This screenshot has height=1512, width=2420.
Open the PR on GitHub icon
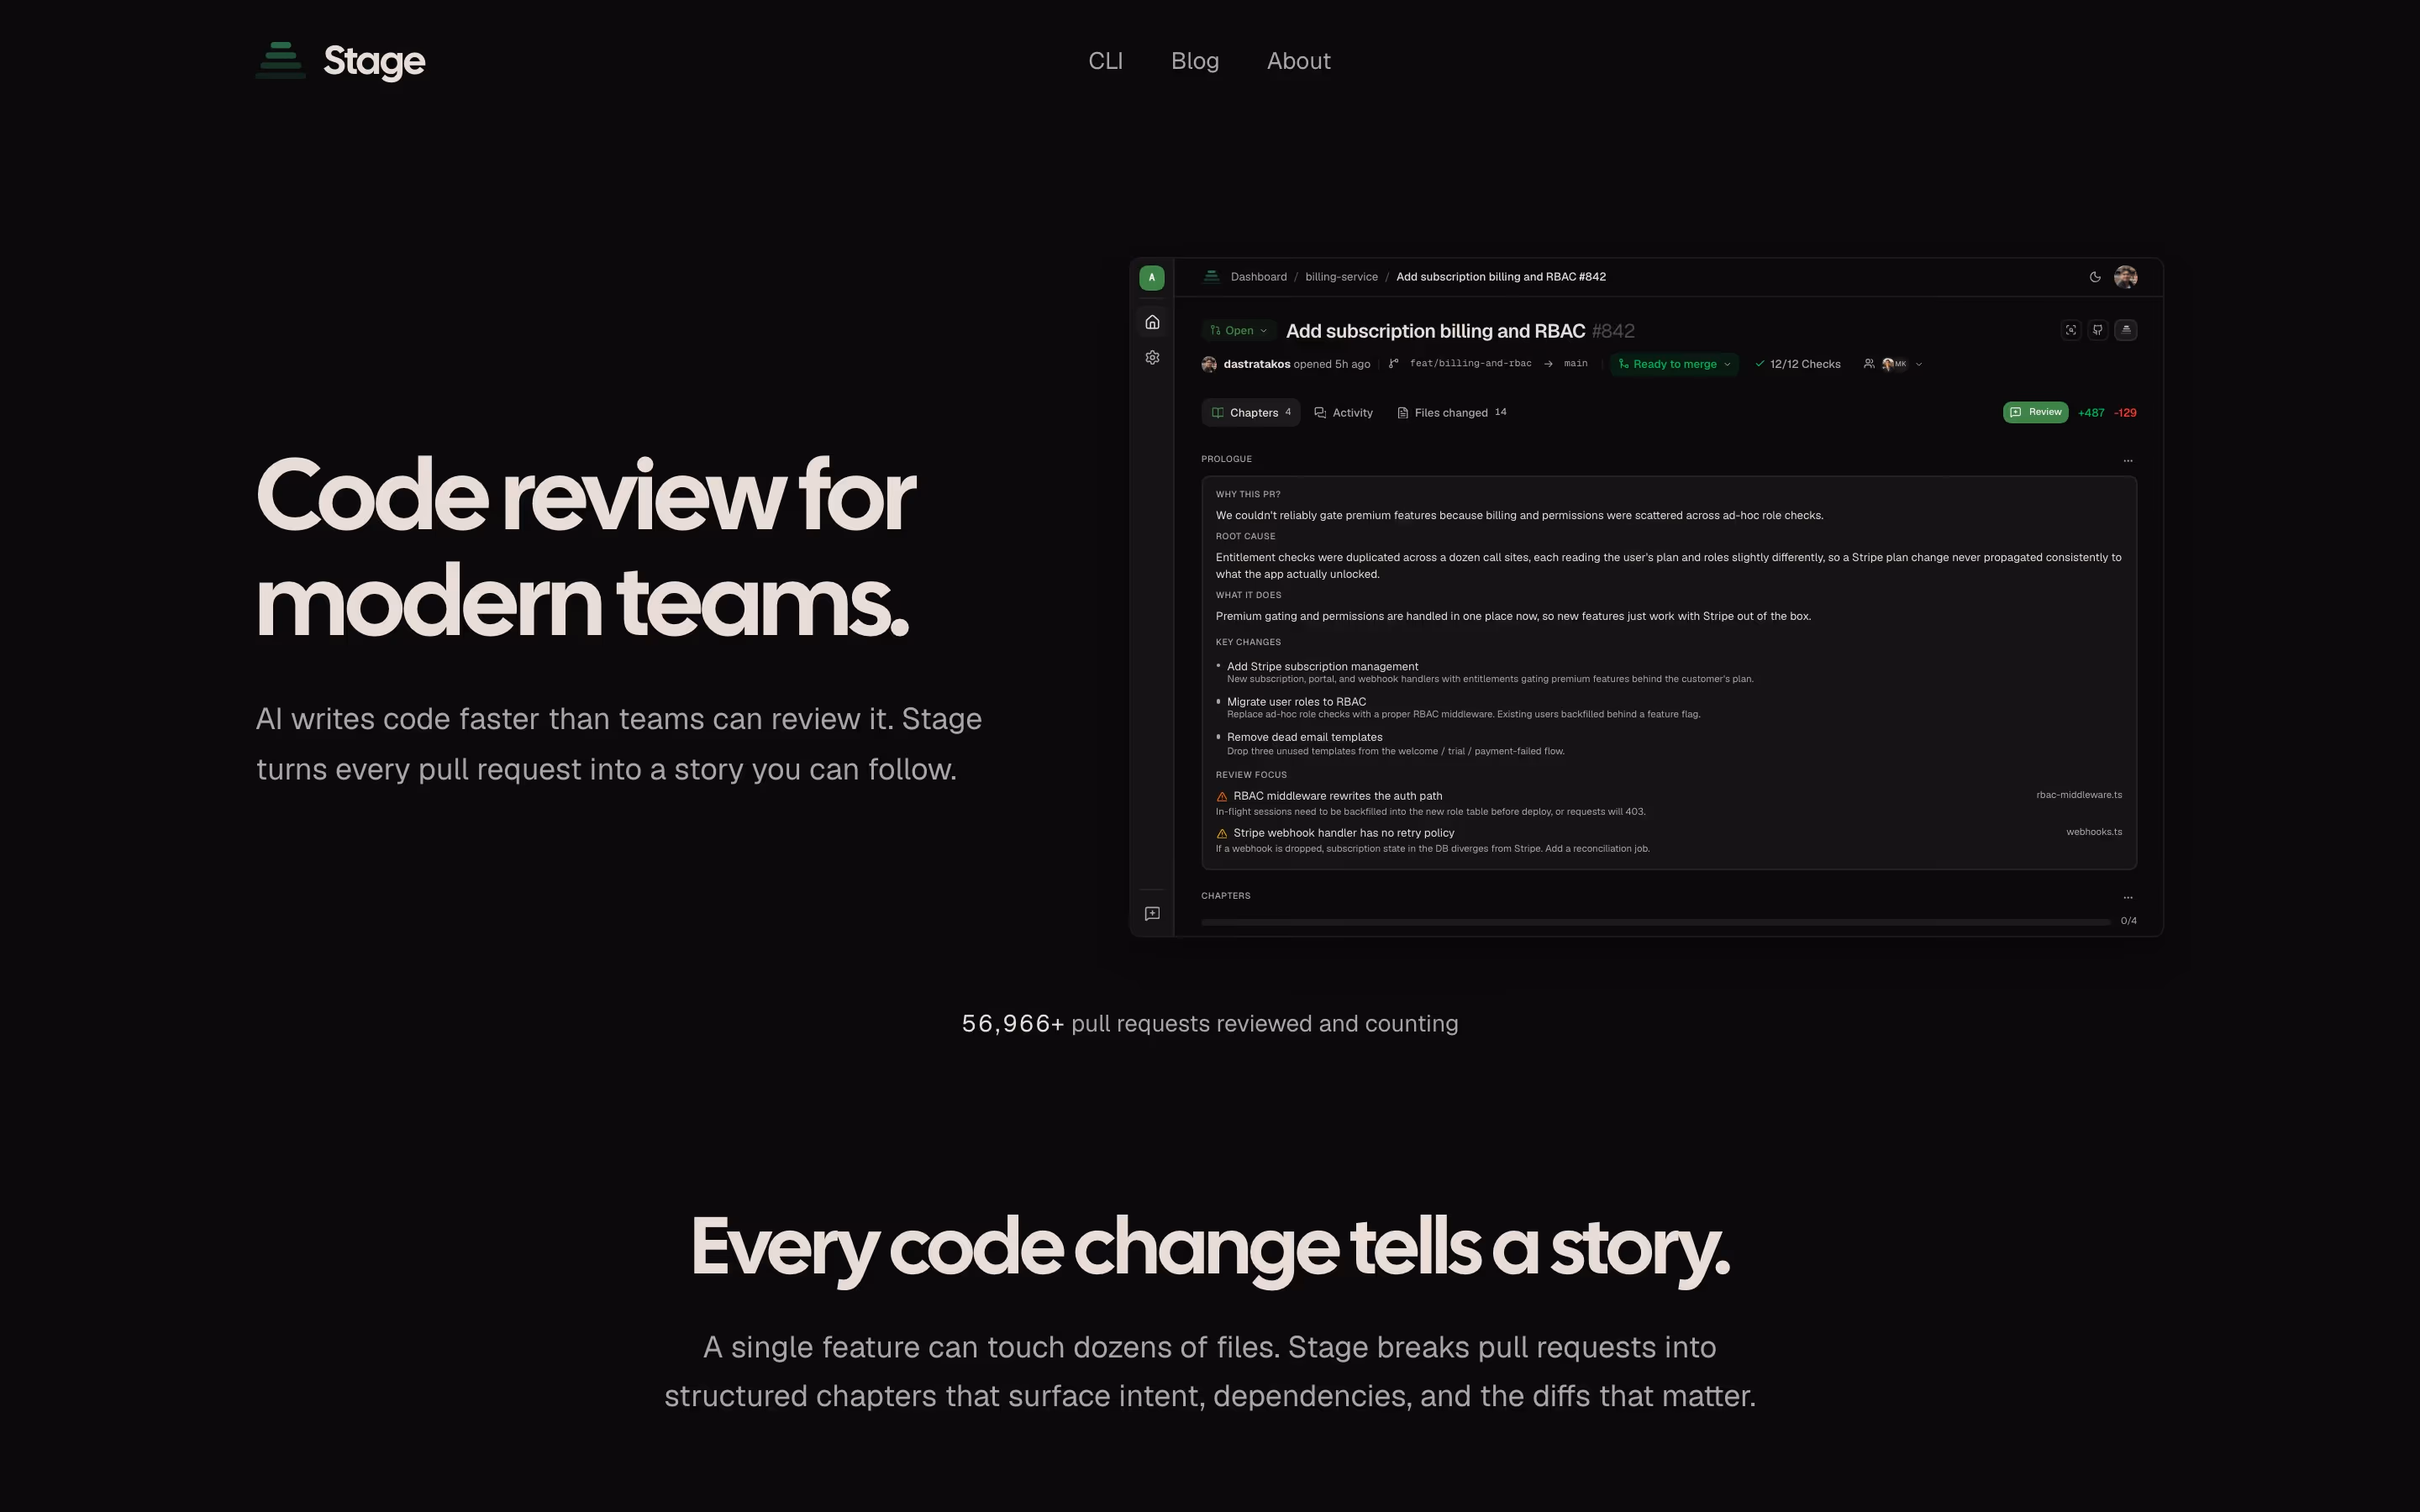coord(2098,330)
